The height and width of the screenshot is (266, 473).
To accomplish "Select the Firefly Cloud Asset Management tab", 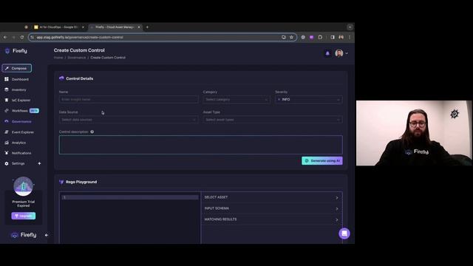I will click(115, 27).
